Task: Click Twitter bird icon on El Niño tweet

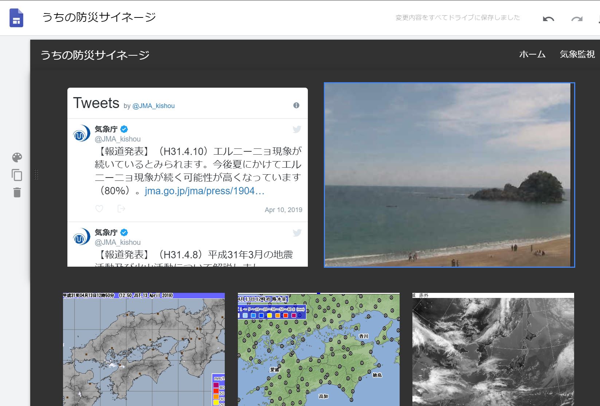Action: pyautogui.click(x=297, y=129)
